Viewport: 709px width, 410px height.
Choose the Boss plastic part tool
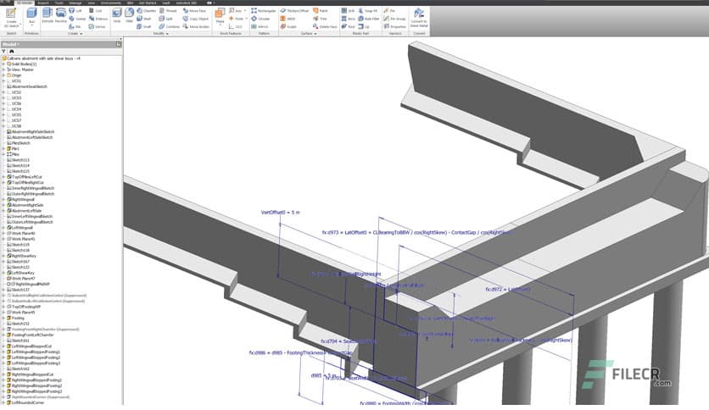(x=349, y=19)
